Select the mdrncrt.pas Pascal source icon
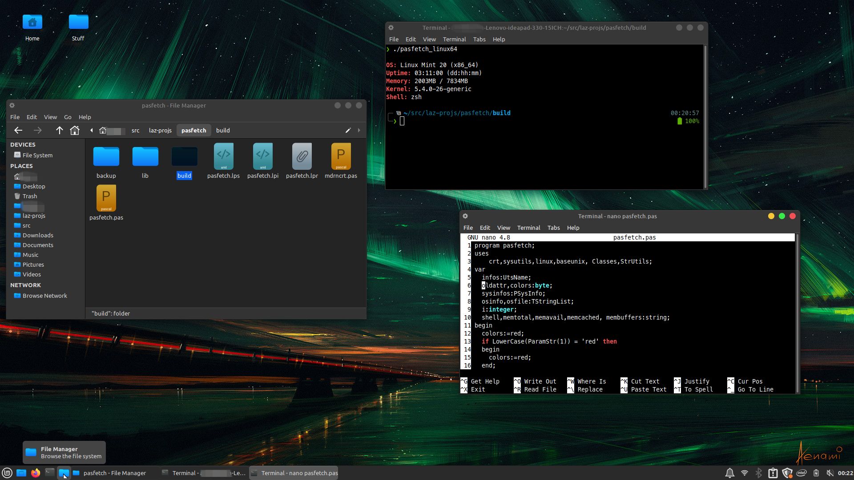This screenshot has height=480, width=854. (341, 156)
